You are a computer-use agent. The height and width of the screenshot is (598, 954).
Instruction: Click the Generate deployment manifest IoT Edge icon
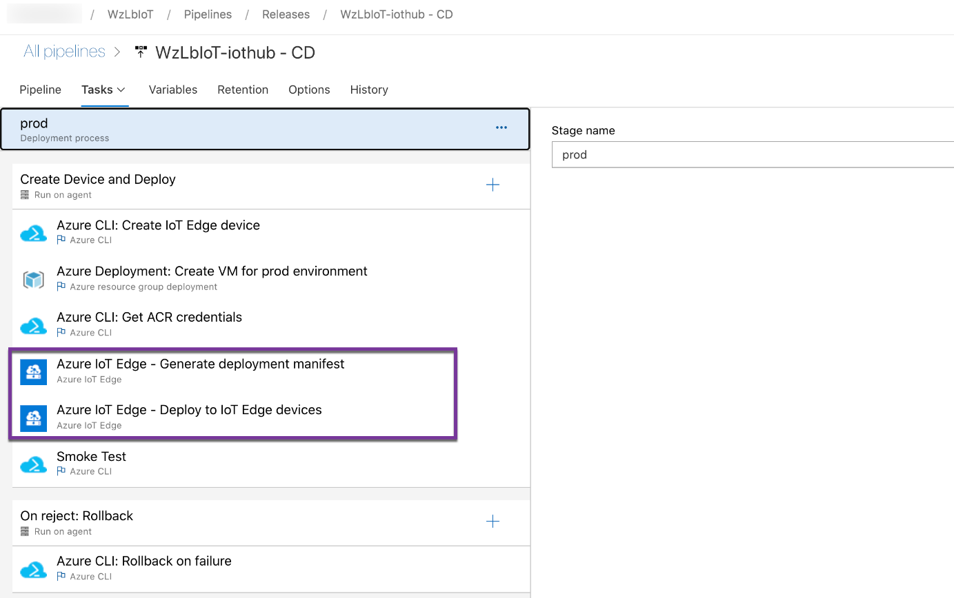point(33,372)
